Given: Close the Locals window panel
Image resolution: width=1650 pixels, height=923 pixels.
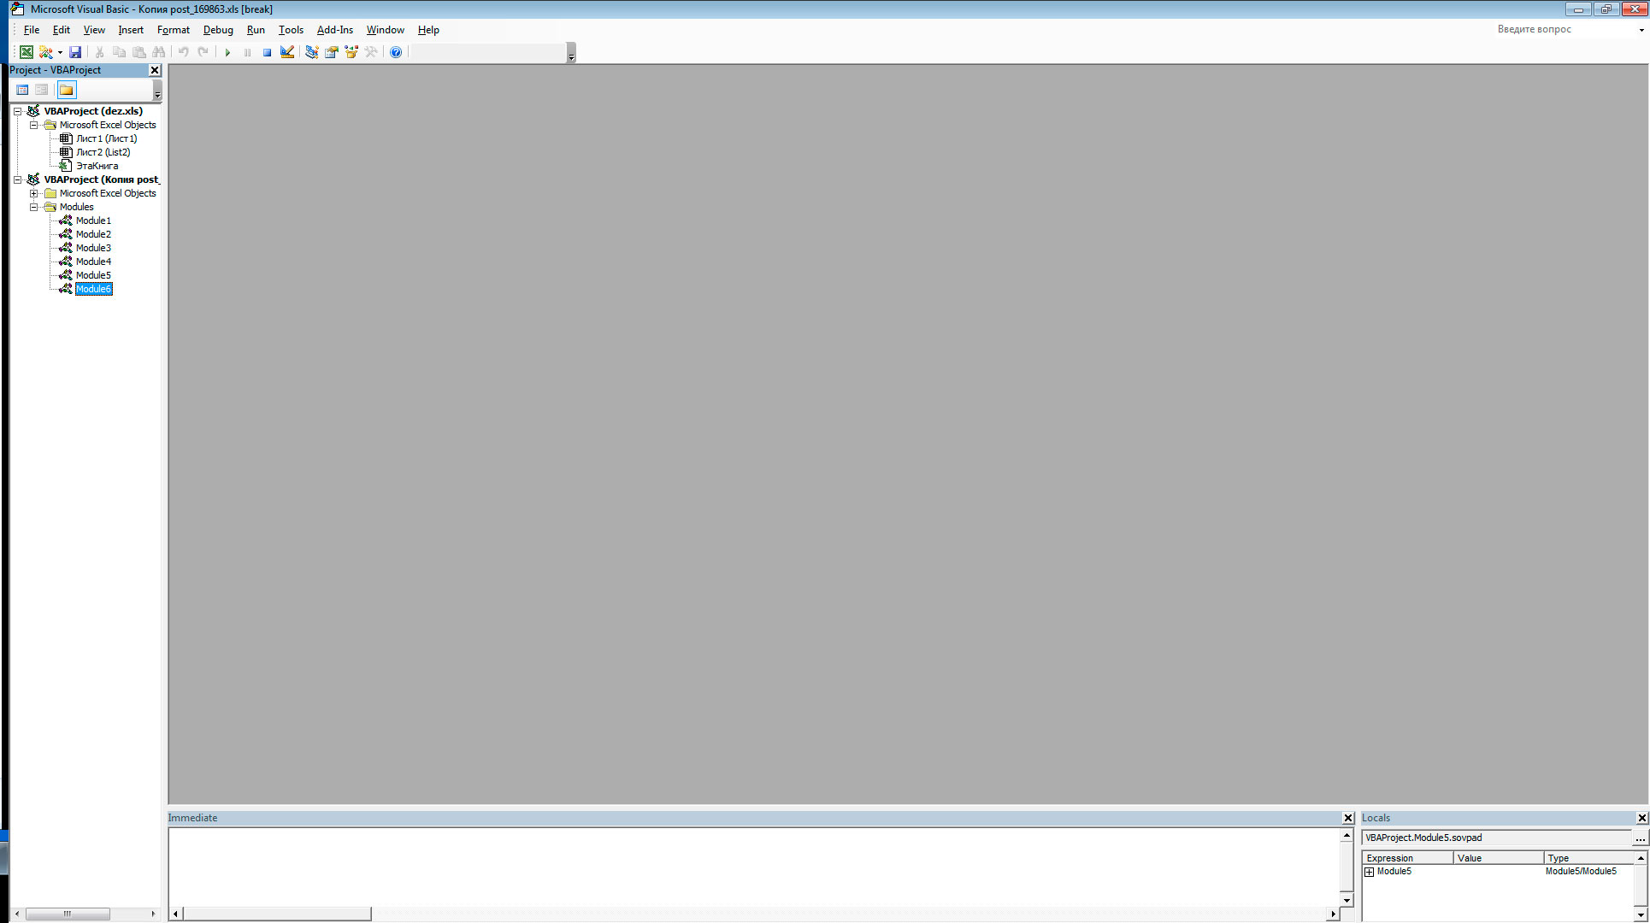Looking at the screenshot, I should click(1641, 818).
